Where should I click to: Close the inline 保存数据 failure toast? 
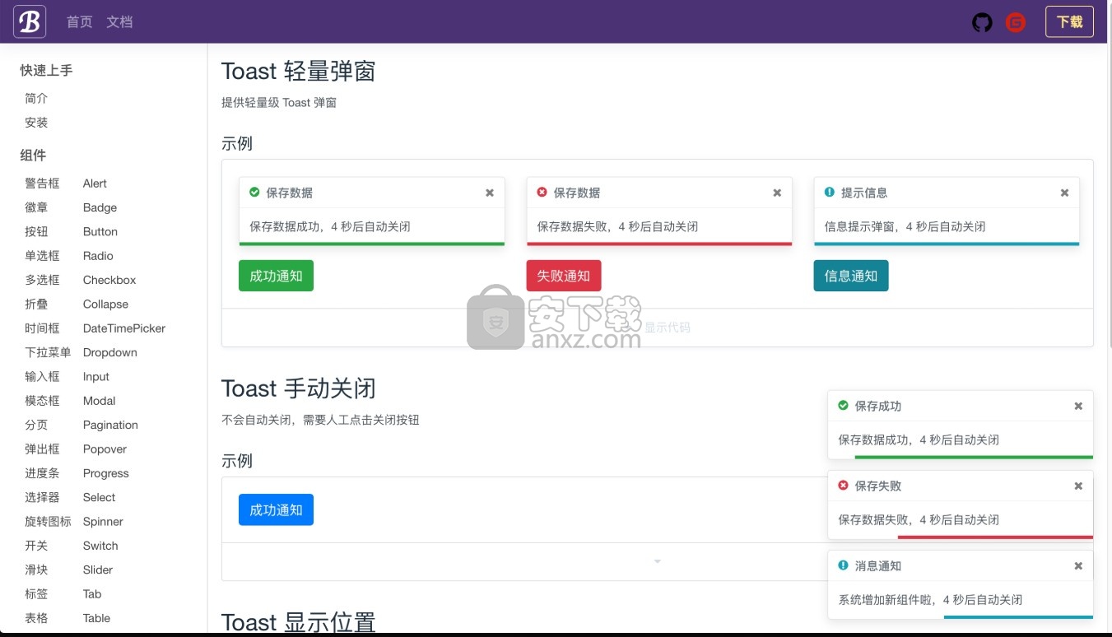pyautogui.click(x=777, y=193)
